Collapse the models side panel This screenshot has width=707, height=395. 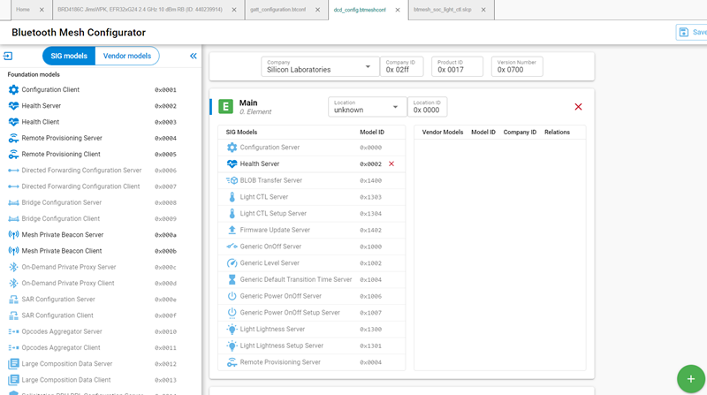193,56
